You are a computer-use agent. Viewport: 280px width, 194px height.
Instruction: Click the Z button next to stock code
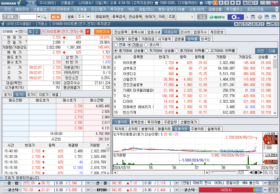tap(37, 32)
